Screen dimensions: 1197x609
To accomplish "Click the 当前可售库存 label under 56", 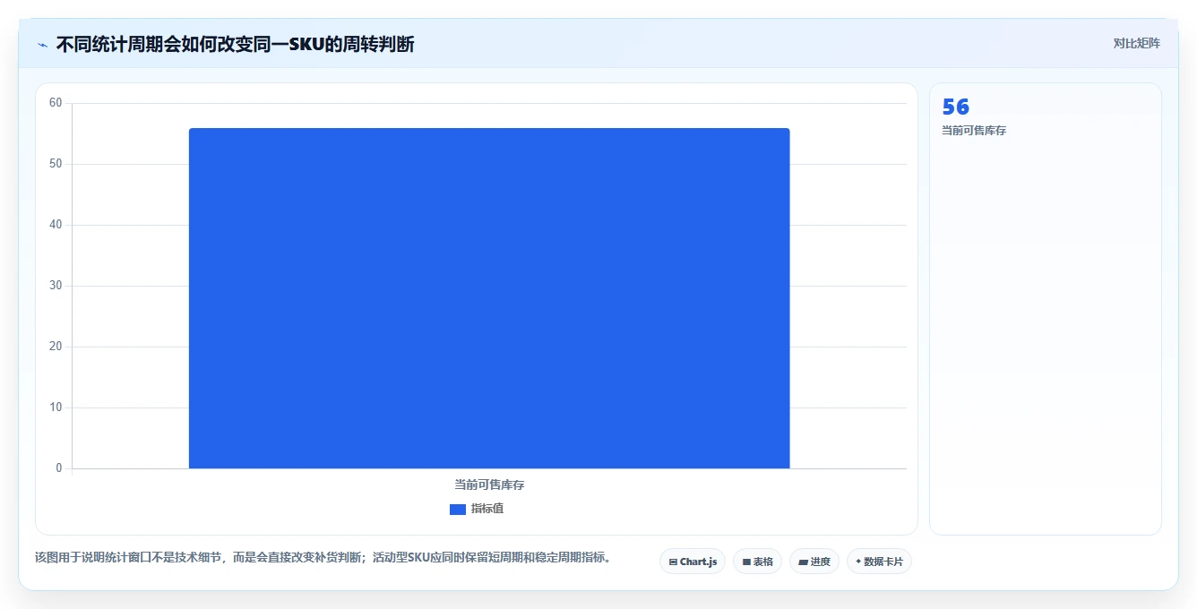I will point(974,131).
